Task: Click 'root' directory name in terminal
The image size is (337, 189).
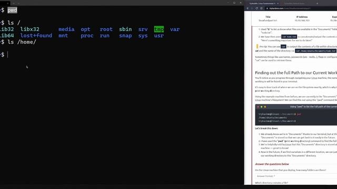Action: click(106, 29)
